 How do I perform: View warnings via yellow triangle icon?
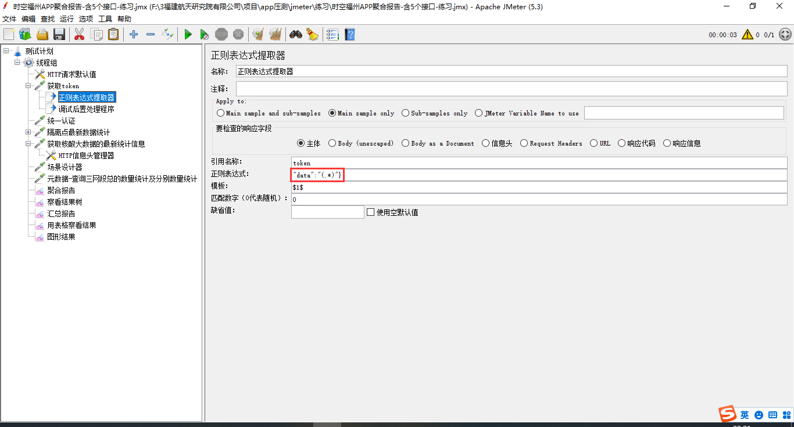747,35
